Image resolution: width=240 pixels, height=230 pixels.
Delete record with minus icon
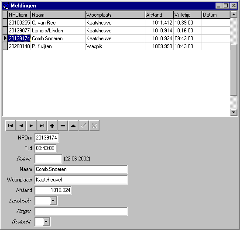click(63, 126)
